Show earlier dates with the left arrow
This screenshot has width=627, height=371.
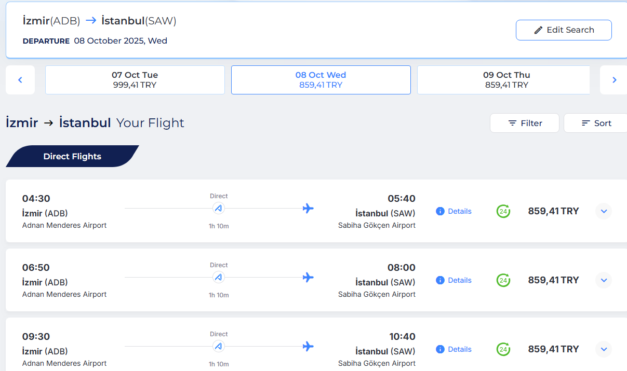coord(20,80)
